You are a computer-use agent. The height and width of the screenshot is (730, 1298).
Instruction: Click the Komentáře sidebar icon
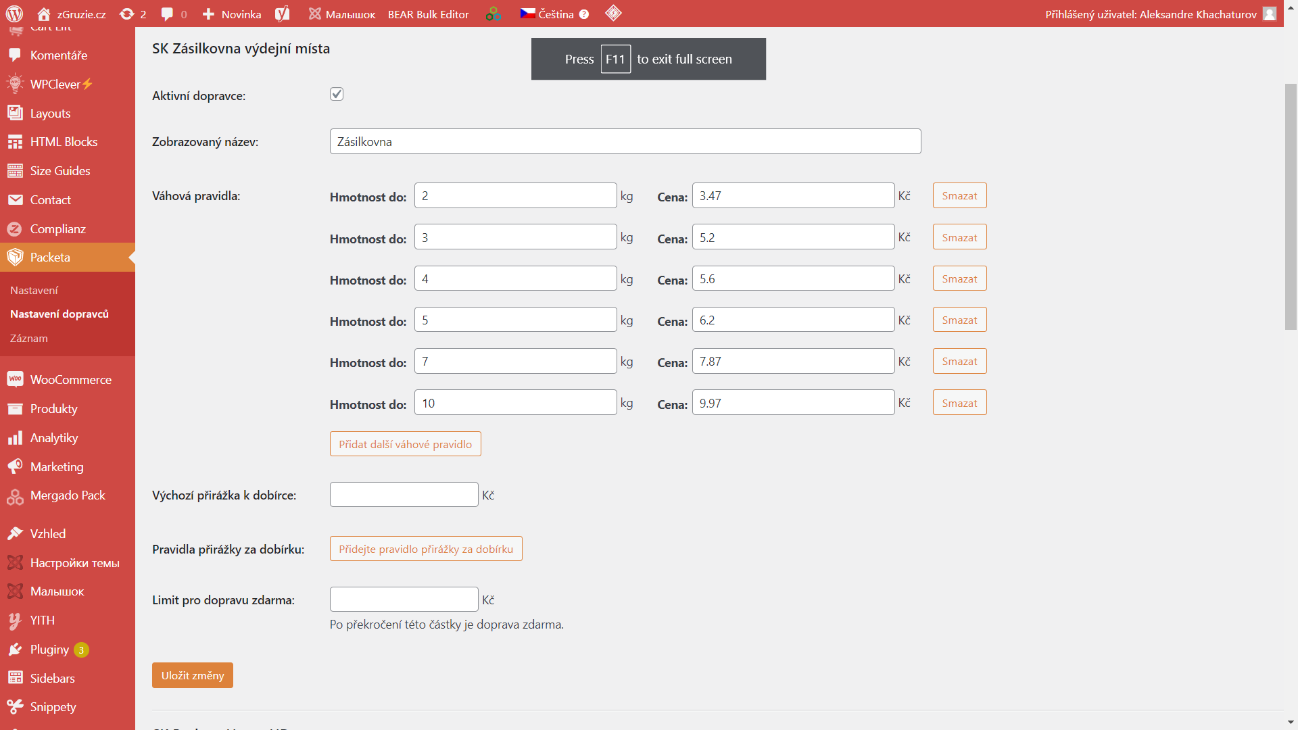pos(15,55)
